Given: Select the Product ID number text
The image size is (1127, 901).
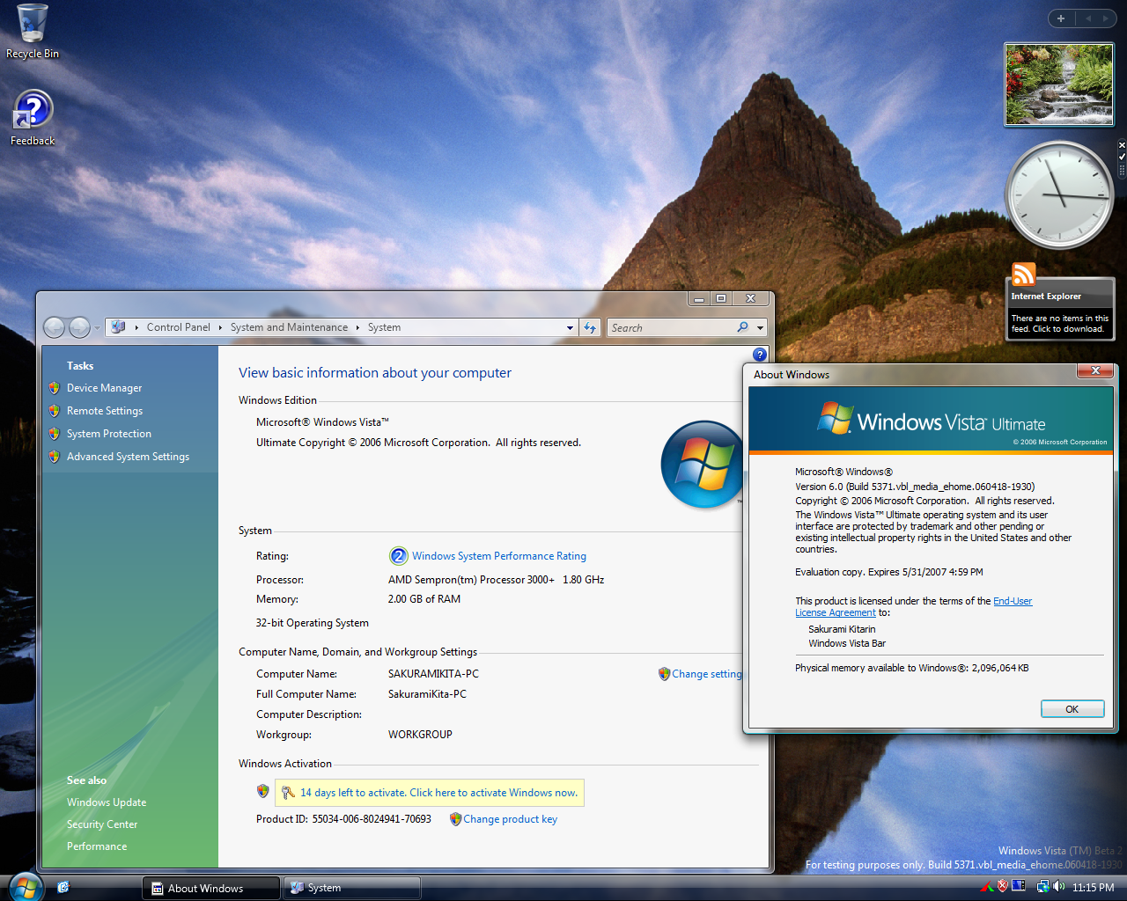Looking at the screenshot, I should 372,819.
